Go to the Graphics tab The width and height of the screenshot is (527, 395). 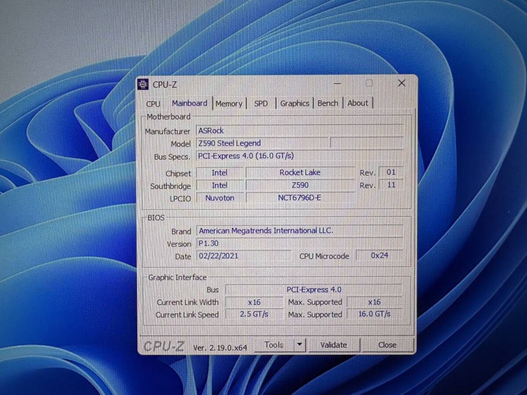294,104
